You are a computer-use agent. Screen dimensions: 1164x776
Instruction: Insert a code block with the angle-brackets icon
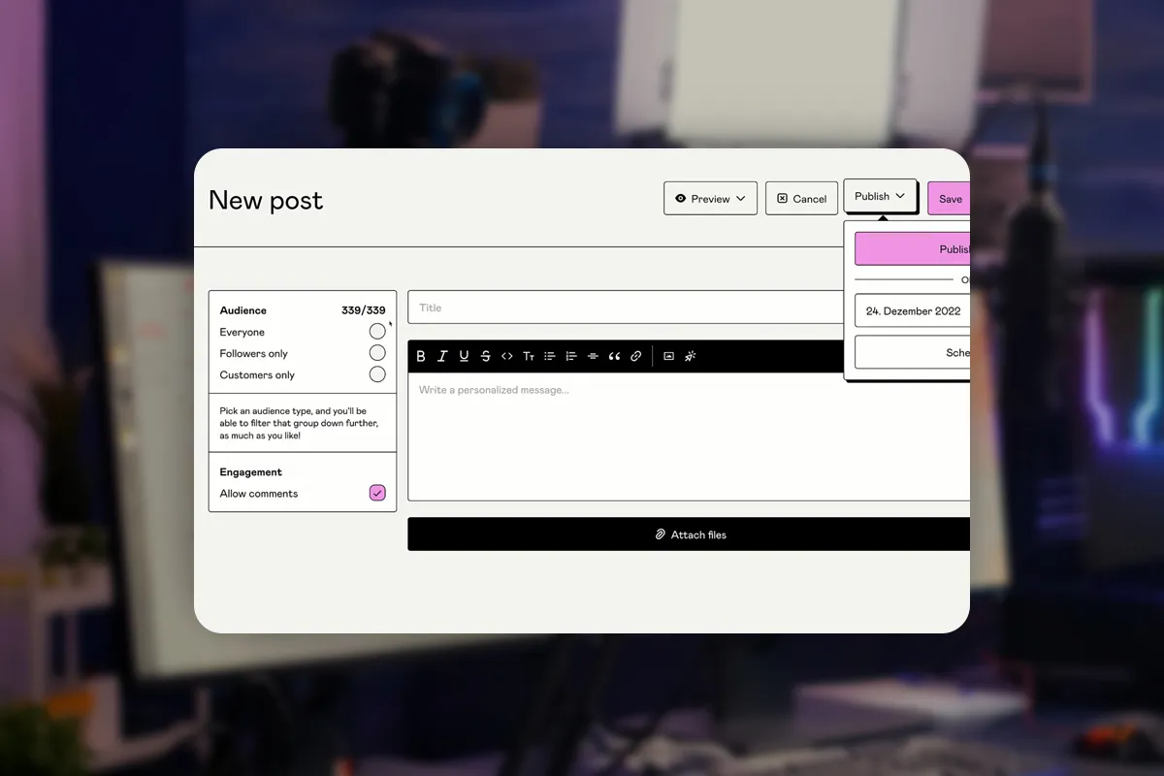(506, 356)
